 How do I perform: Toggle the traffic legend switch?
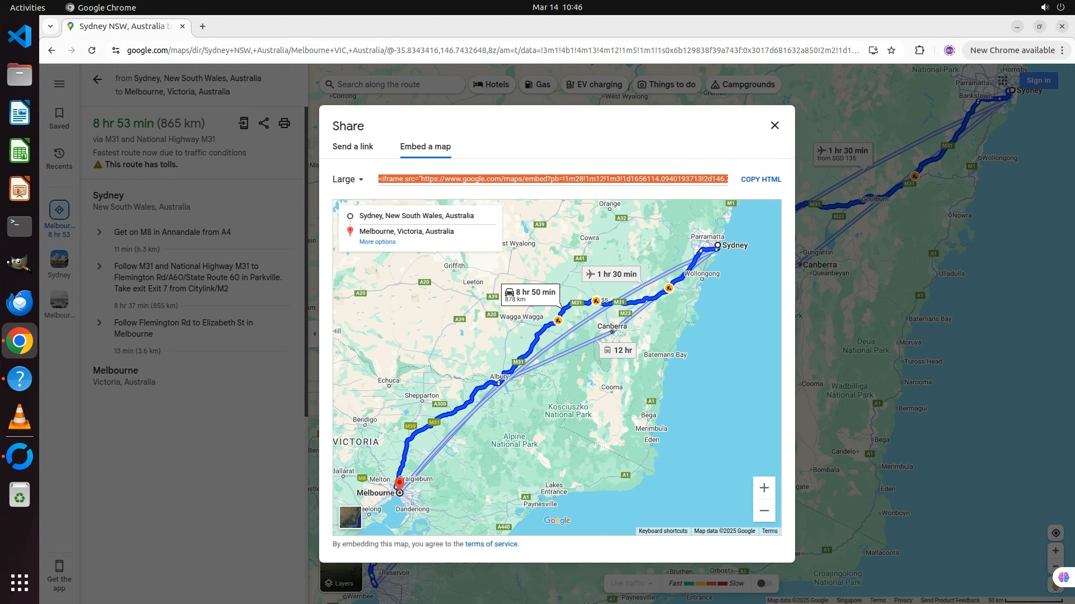coord(764,583)
